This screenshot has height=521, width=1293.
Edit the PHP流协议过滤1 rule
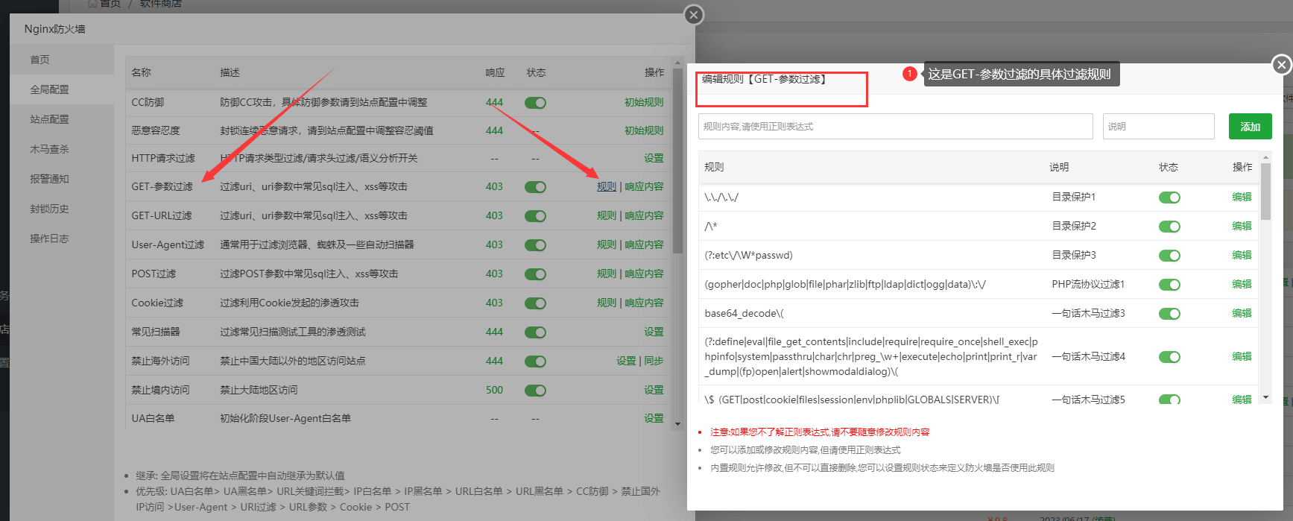coord(1242,284)
